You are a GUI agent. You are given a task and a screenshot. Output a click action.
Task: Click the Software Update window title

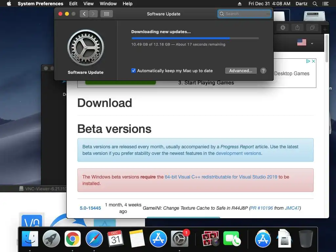pyautogui.click(x=163, y=14)
